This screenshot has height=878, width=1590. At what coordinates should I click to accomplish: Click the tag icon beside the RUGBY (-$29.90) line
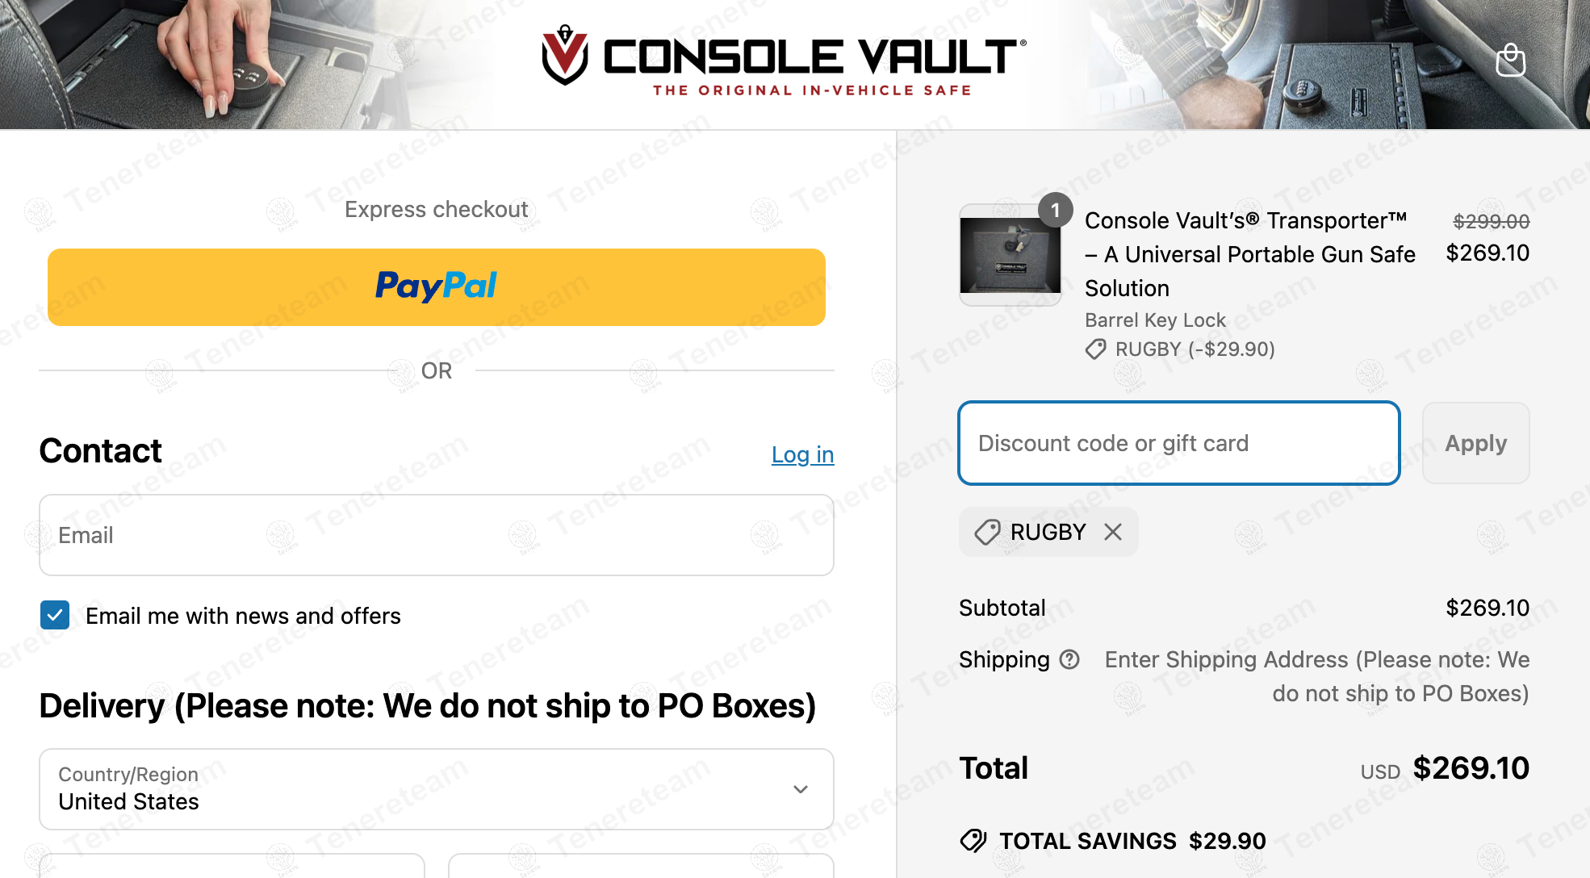[1095, 349]
